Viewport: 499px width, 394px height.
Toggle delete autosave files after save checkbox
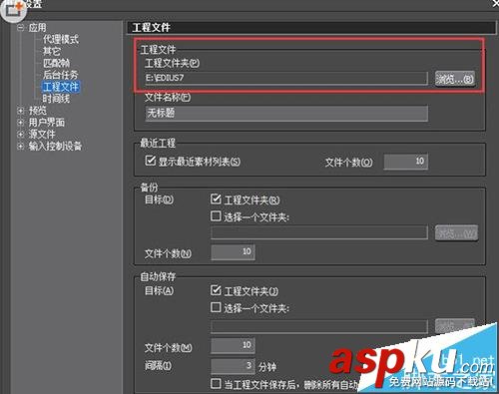216,383
